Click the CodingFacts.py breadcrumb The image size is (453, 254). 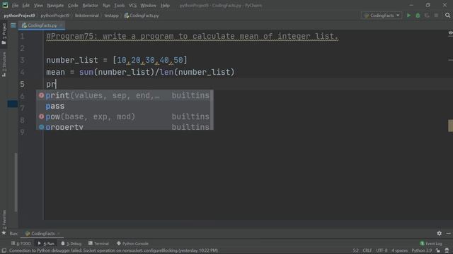tap(142, 16)
